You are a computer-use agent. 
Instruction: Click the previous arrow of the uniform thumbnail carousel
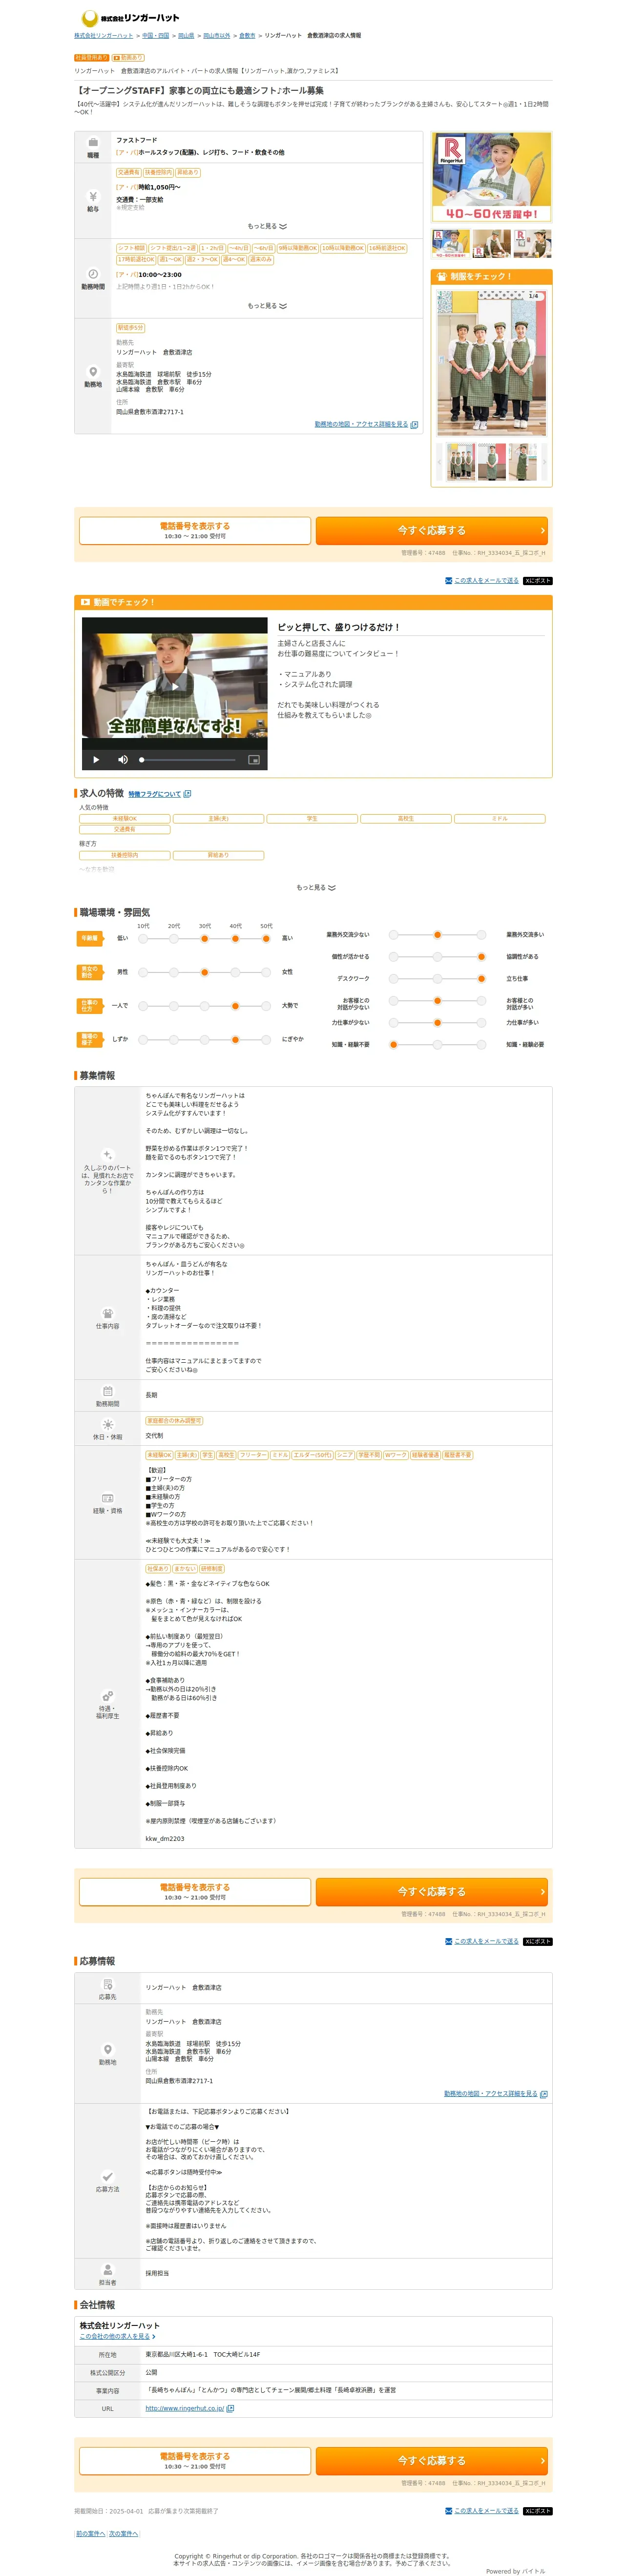click(x=440, y=463)
